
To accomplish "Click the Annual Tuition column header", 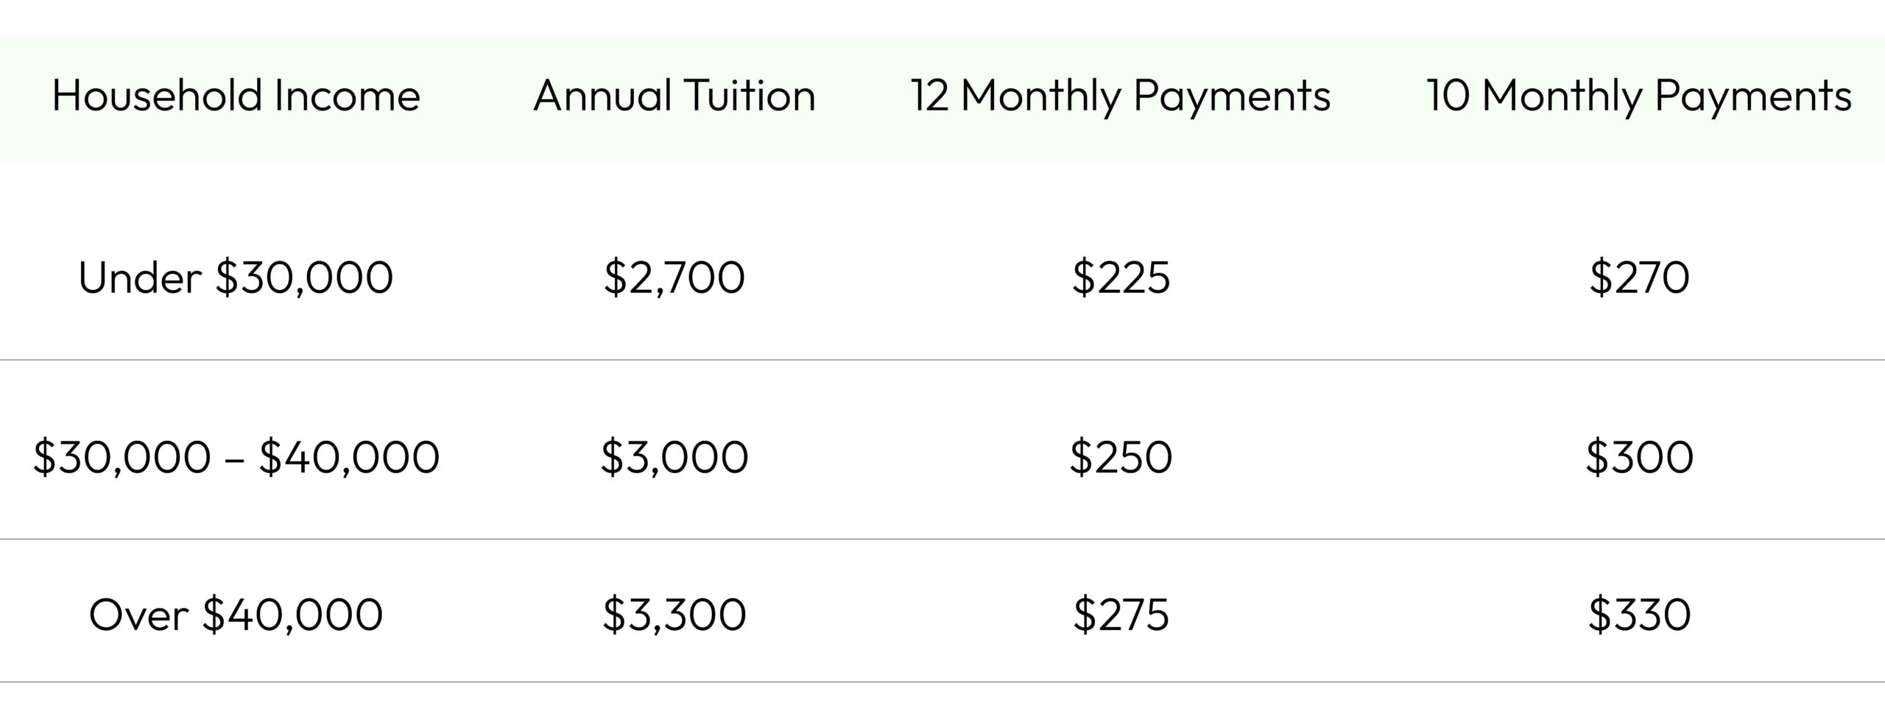I will click(674, 96).
